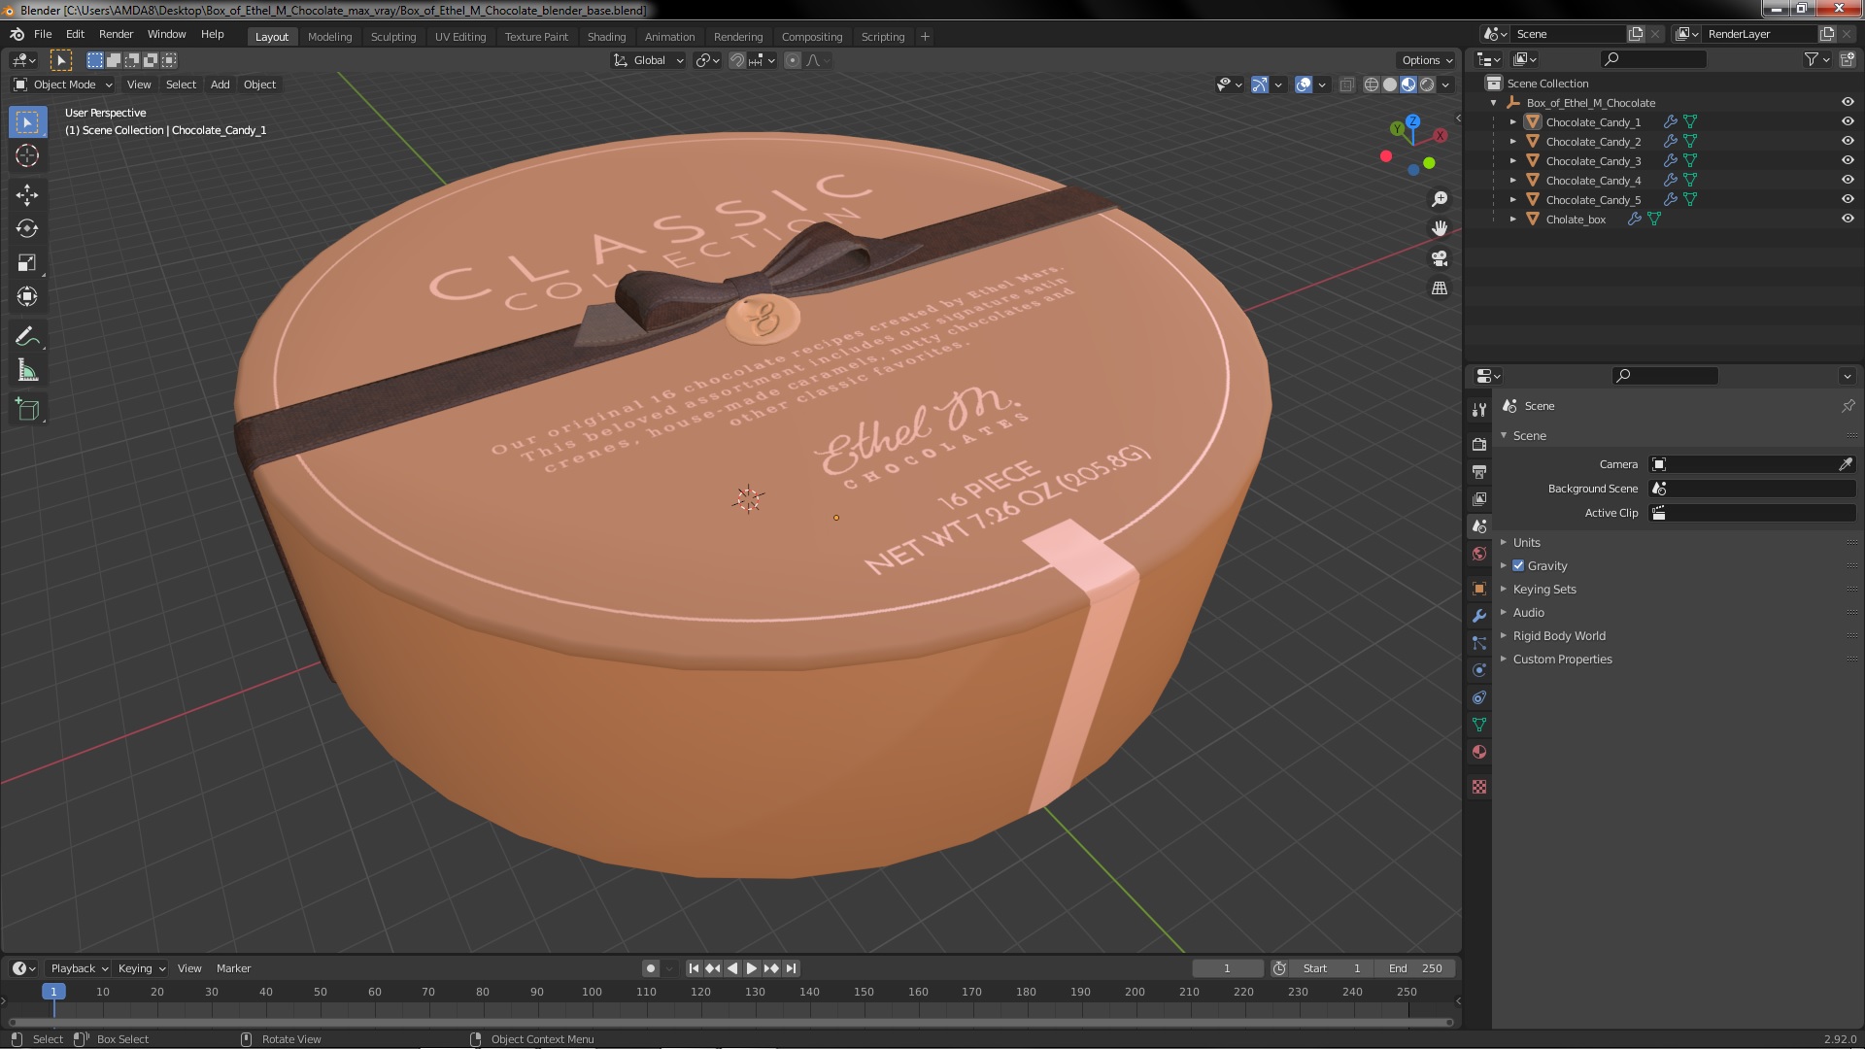1865x1049 pixels.
Task: Expand the Audio panel
Action: click(x=1528, y=612)
